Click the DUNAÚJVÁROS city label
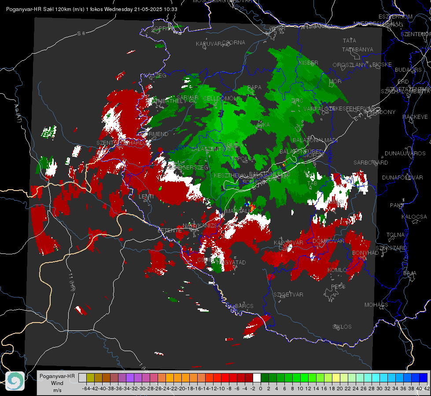The image size is (431, 396). click(x=405, y=154)
